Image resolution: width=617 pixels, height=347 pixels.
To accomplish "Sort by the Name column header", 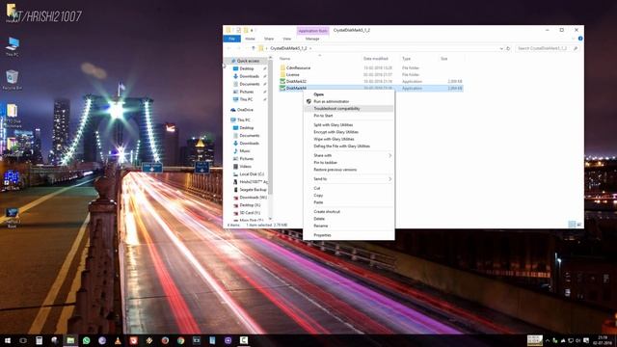I will [x=285, y=59].
